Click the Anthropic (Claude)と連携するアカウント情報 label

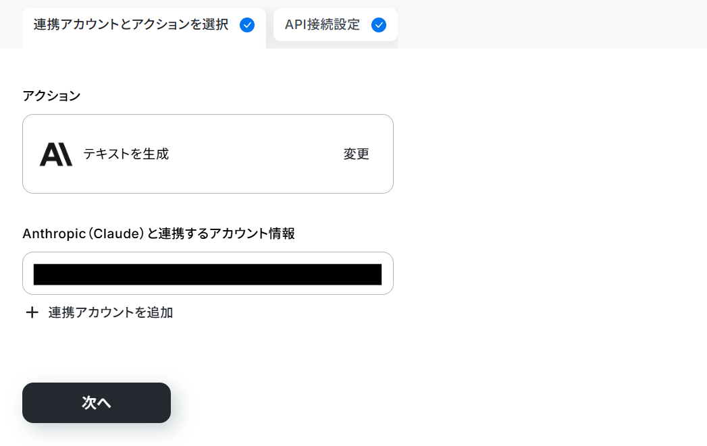tap(159, 233)
